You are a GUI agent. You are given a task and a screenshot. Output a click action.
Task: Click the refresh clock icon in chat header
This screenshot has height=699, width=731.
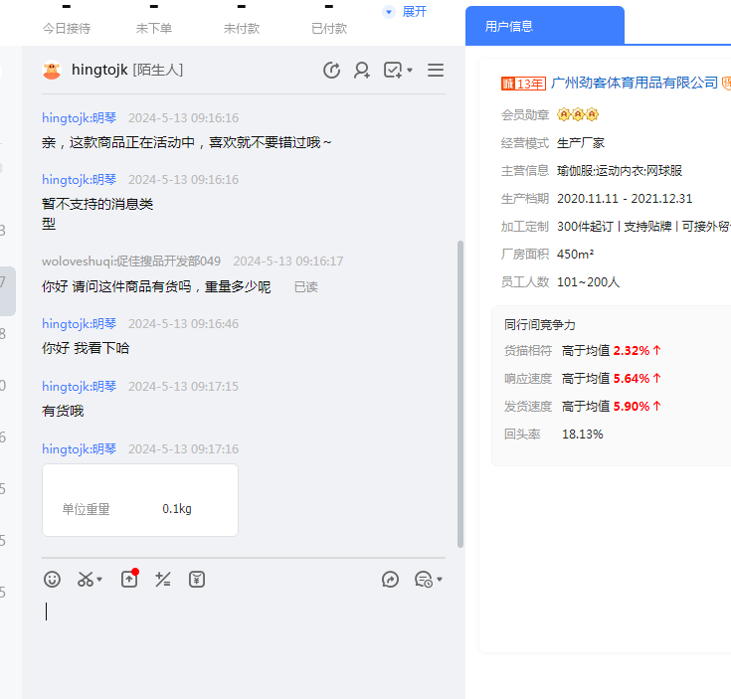[332, 71]
